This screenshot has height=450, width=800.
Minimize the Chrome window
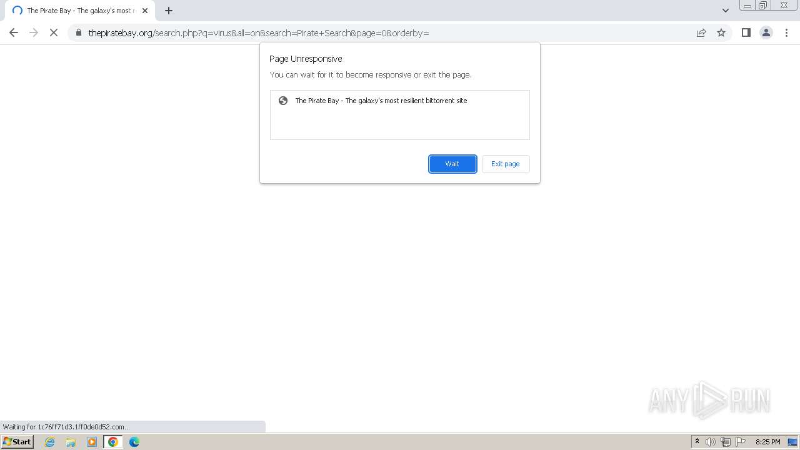click(747, 6)
